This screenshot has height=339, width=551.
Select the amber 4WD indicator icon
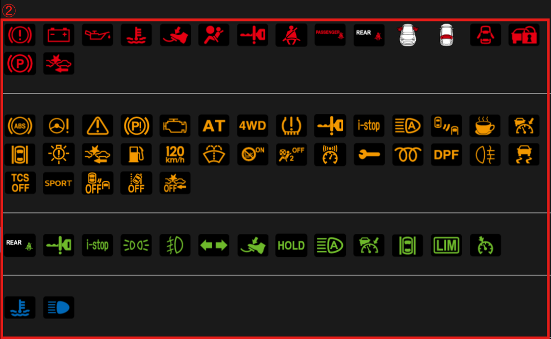pyautogui.click(x=253, y=126)
